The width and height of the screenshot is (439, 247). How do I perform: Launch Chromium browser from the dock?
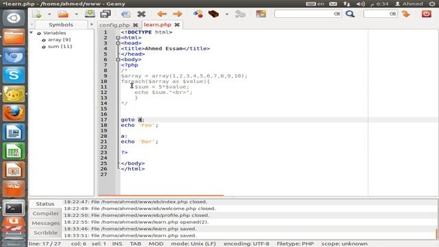click(x=14, y=56)
